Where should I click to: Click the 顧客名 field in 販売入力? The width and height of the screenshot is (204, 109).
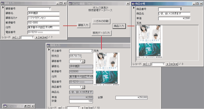tap(81, 67)
